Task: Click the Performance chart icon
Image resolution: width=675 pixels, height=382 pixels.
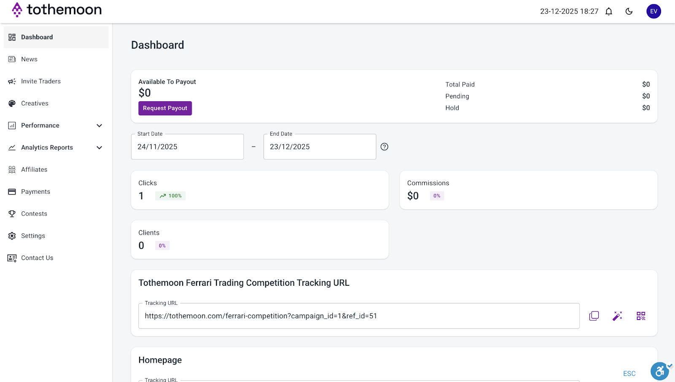Action: coord(12,125)
